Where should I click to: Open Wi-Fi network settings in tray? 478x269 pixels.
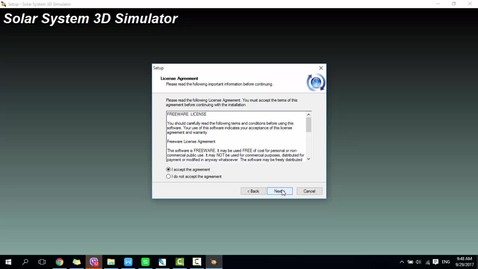click(428, 262)
